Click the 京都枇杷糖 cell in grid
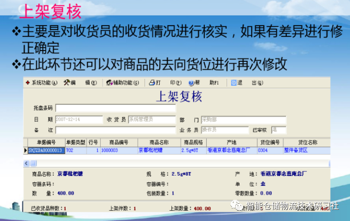Screen dimensions: 350x221 point(159,150)
